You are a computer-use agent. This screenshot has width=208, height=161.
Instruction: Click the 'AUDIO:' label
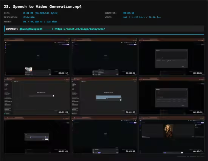8,22
